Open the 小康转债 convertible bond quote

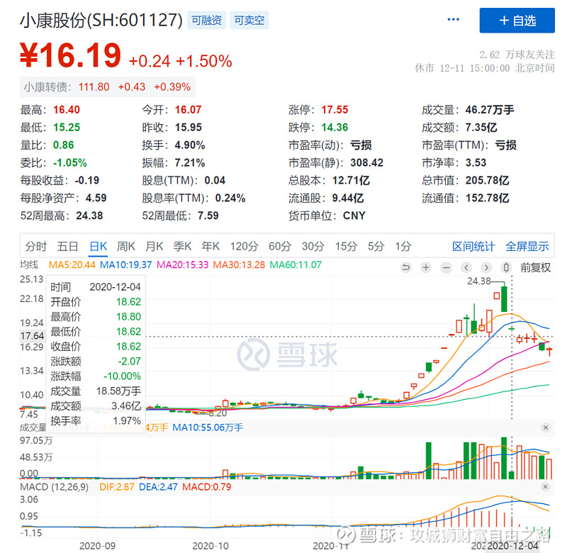[107, 86]
